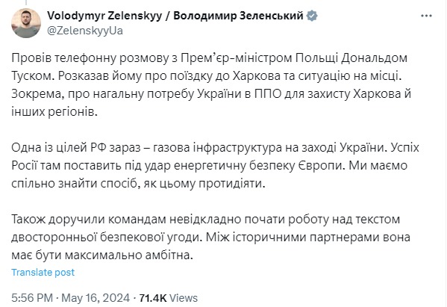
Task: Click the paragraph beginning Одна із цілей
Action: pos(215,166)
